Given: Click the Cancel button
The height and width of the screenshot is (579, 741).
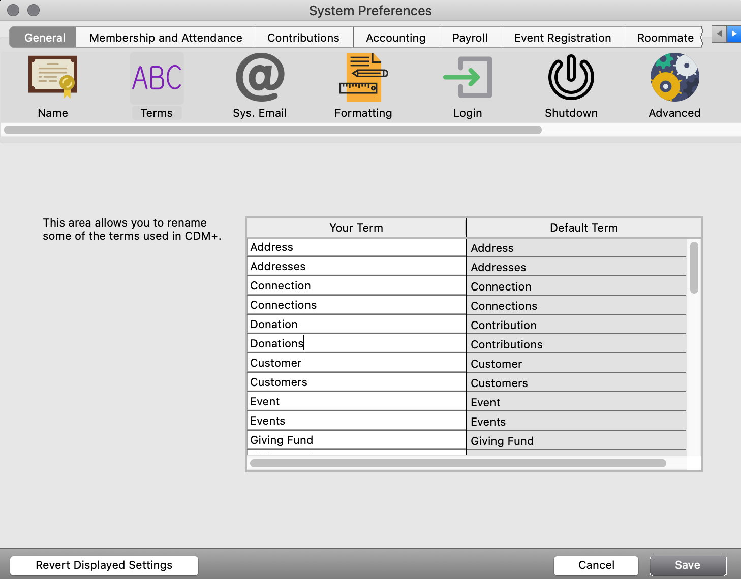Looking at the screenshot, I should coord(596,565).
